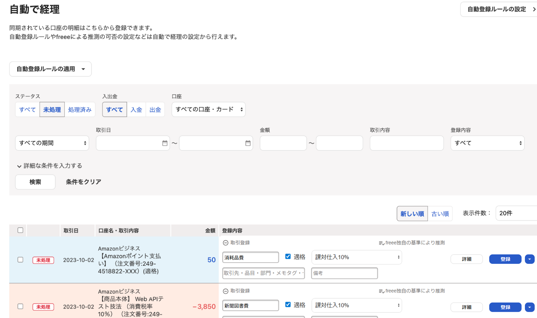Expand 自動登録ルールの適用 dropdown
Image resolution: width=537 pixels, height=318 pixels.
(x=50, y=69)
